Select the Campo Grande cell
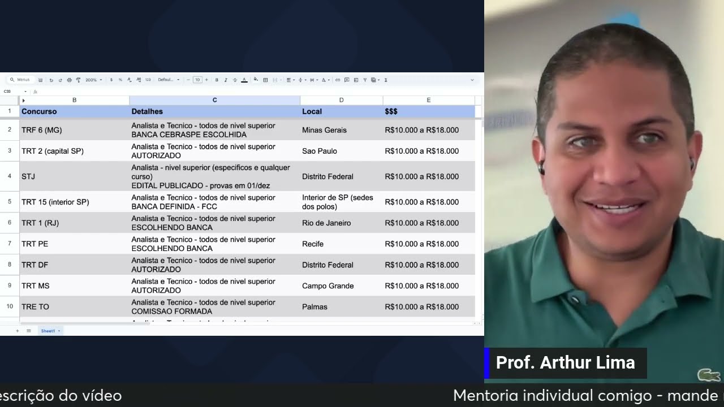 pyautogui.click(x=341, y=285)
